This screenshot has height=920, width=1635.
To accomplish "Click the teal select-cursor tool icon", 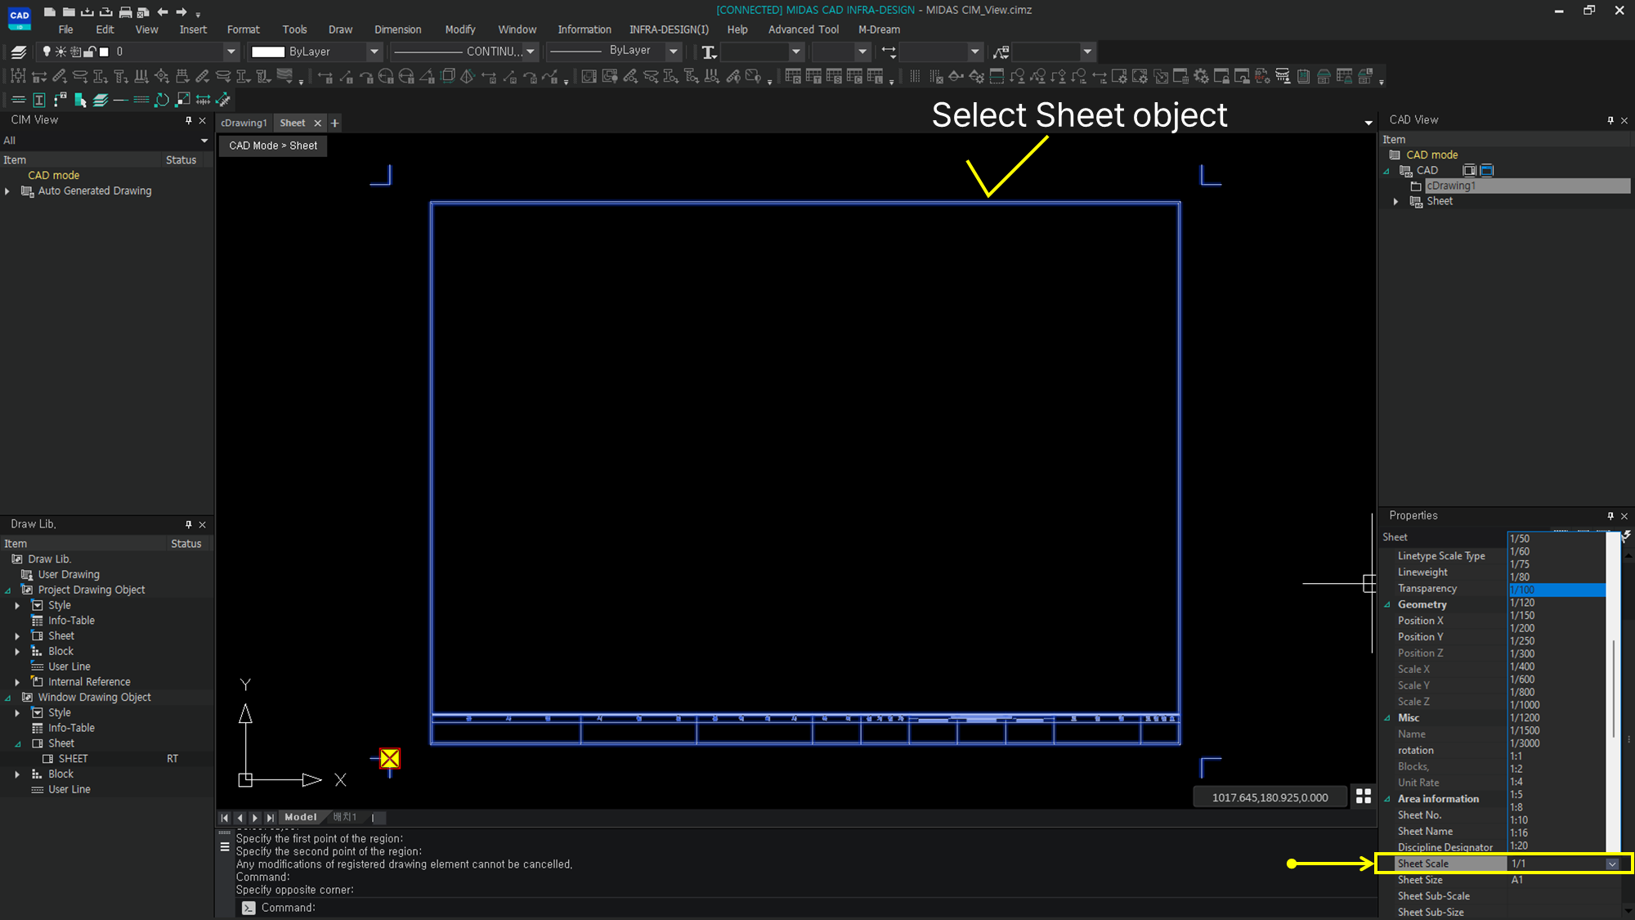I will click(x=80, y=100).
